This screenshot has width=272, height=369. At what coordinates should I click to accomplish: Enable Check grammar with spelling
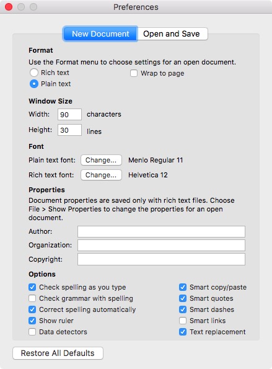pyautogui.click(x=32, y=298)
